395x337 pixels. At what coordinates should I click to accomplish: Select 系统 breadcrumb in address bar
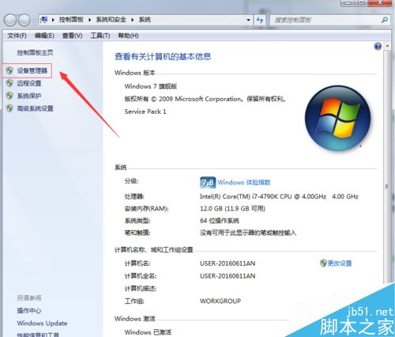click(x=145, y=20)
